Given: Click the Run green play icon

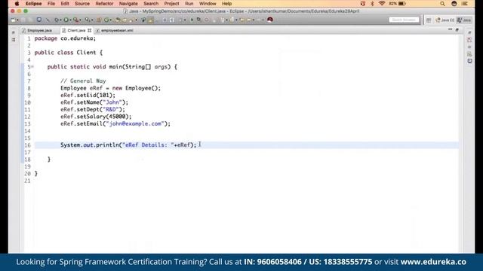Looking at the screenshot, I should (x=66, y=20).
